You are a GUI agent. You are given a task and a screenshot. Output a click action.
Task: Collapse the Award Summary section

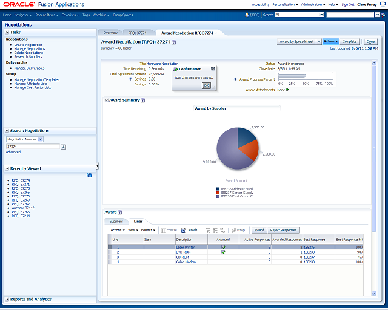(x=107, y=101)
